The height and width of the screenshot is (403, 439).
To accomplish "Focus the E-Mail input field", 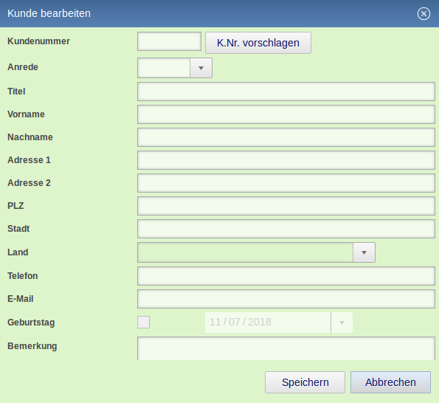I will pyautogui.click(x=286, y=299).
